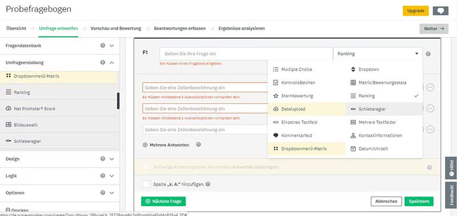The height and width of the screenshot is (216, 457).
Task: Pick the Dateiupload cloud icon option
Action: coord(275,109)
